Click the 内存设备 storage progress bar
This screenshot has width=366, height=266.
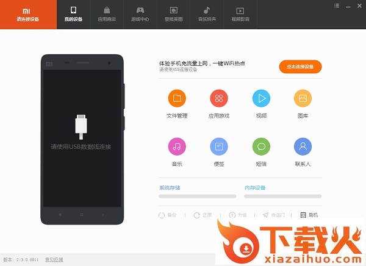tap(282, 196)
